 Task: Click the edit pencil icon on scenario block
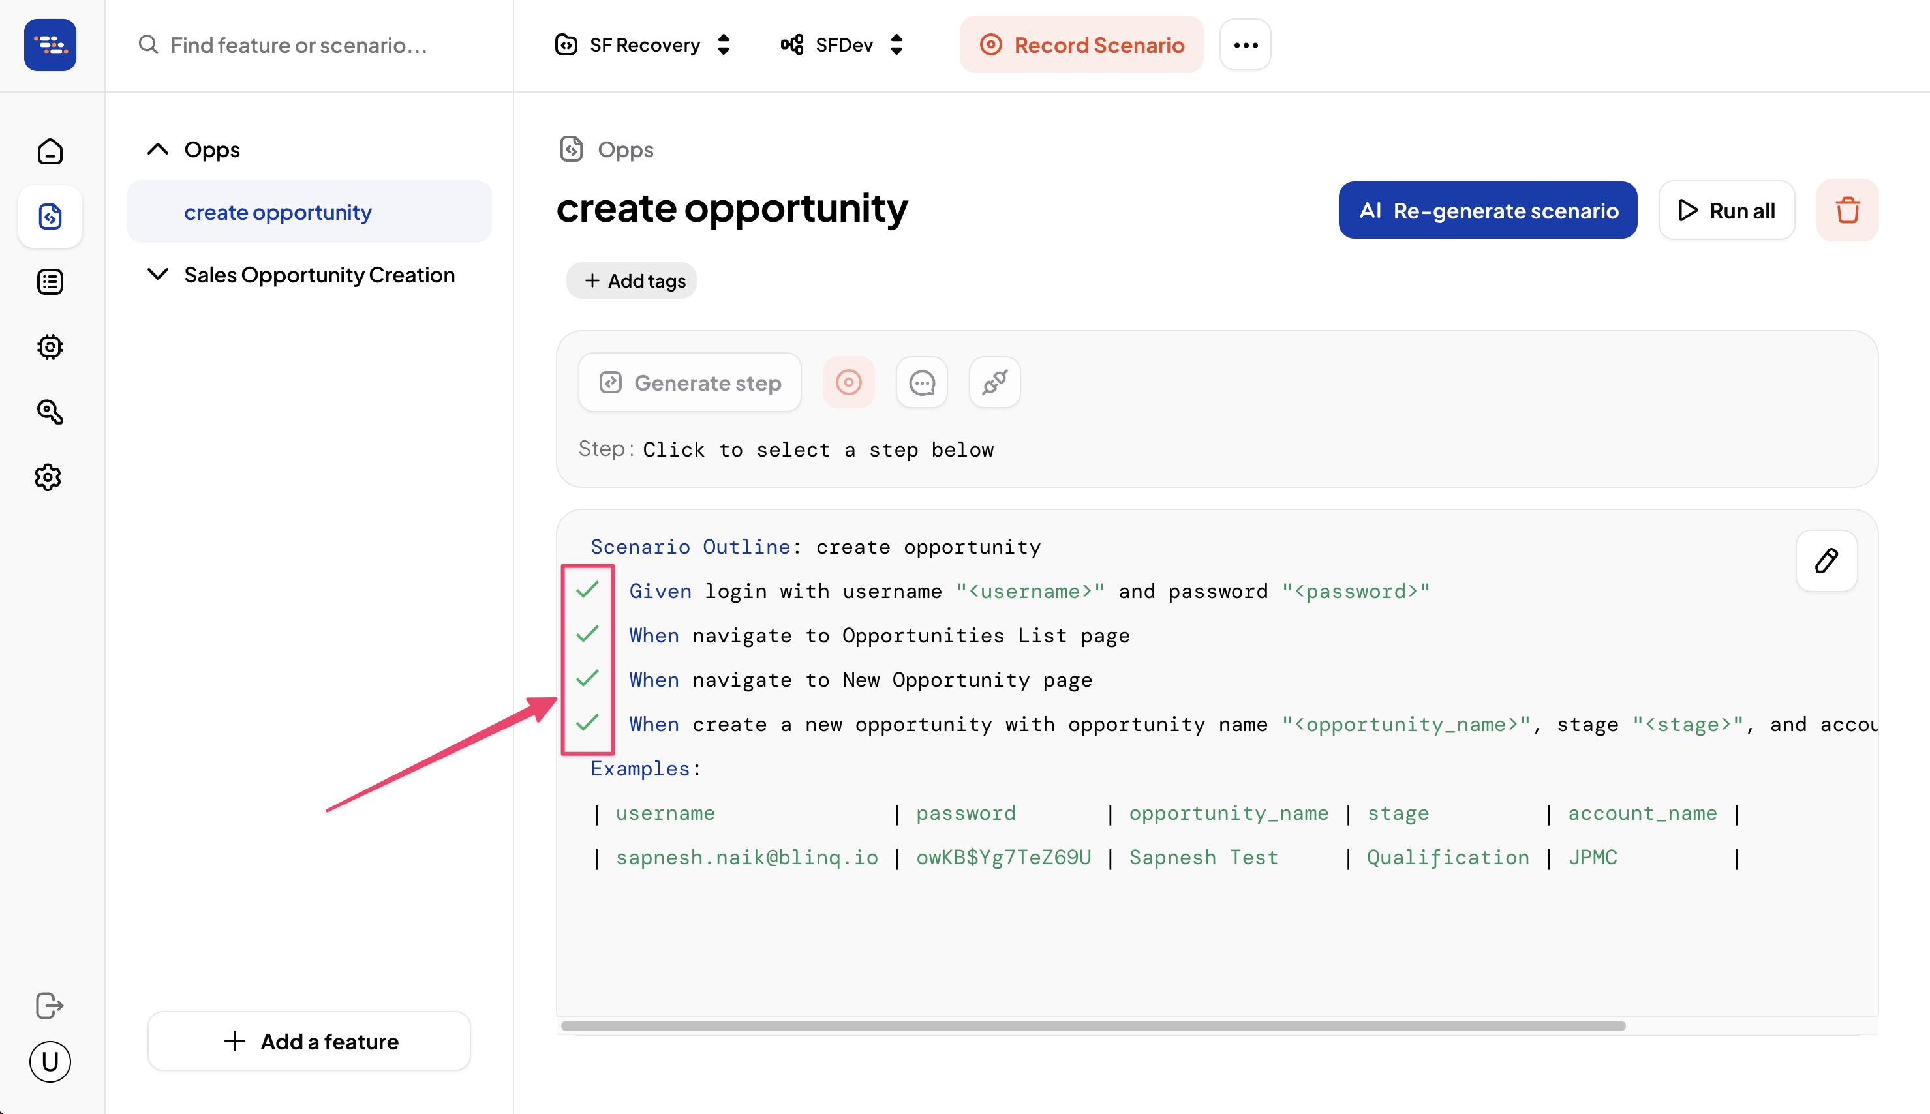point(1828,558)
